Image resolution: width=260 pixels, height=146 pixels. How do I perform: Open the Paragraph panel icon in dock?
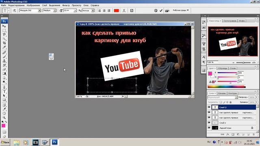click(x=204, y=62)
